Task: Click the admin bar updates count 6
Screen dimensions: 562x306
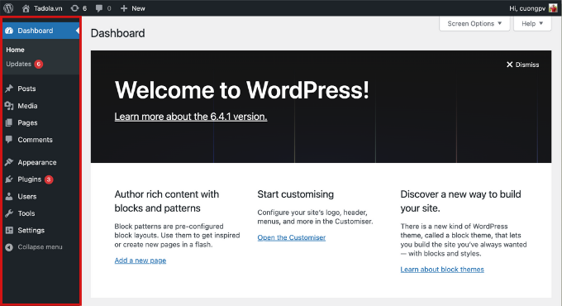Action: (84, 8)
